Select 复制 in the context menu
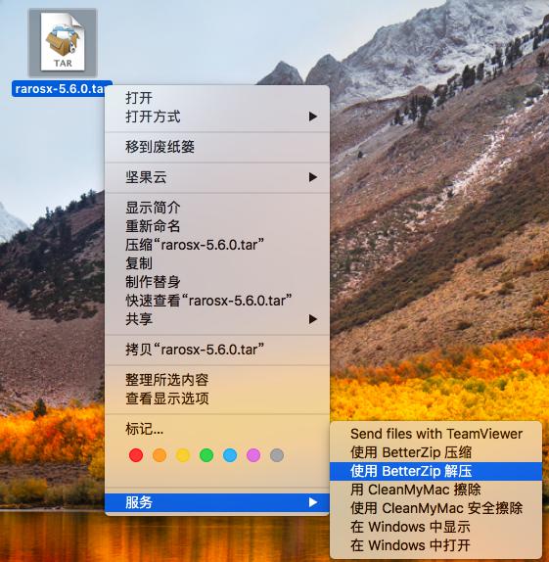 [217, 263]
